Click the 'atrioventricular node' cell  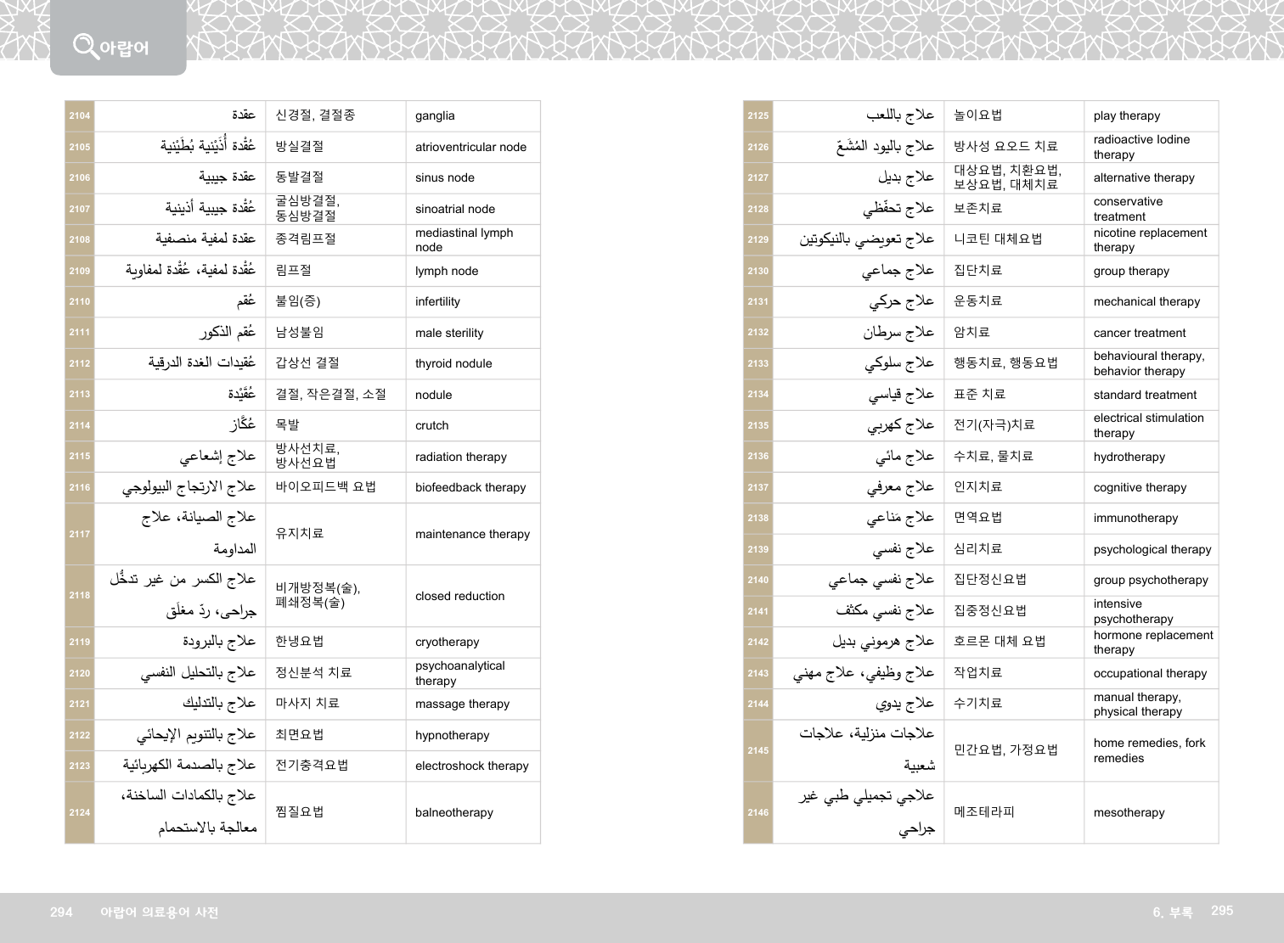[470, 147]
